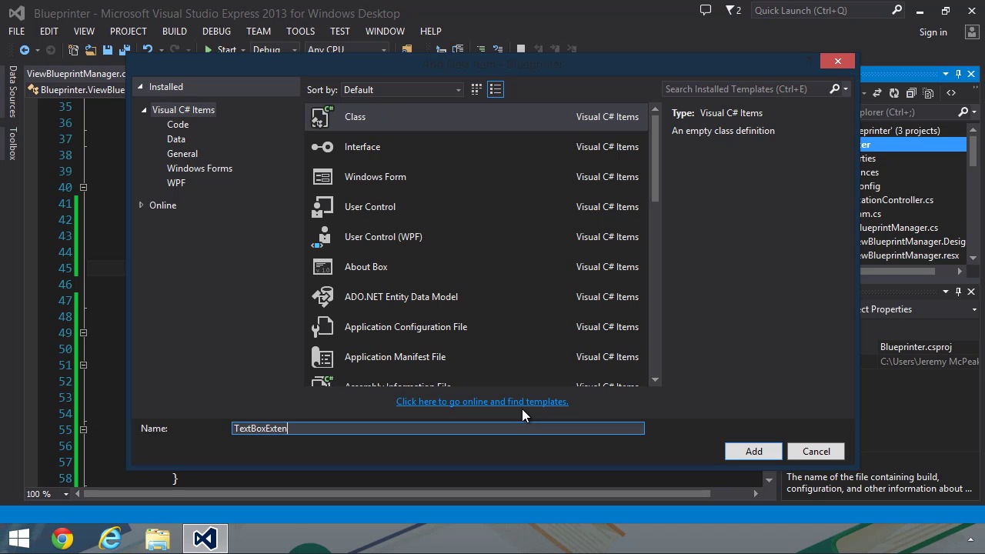Screen dimensions: 985x554
Task: Open the Project Properties object dropdown
Action: [x=974, y=309]
